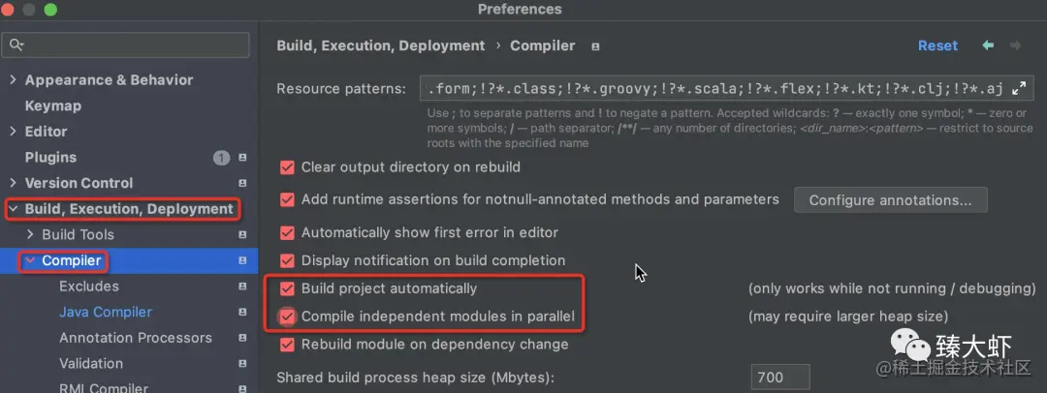Screen dimensions: 1047x393
Task: Toggle Clear output directory on rebuild
Action: (287, 167)
